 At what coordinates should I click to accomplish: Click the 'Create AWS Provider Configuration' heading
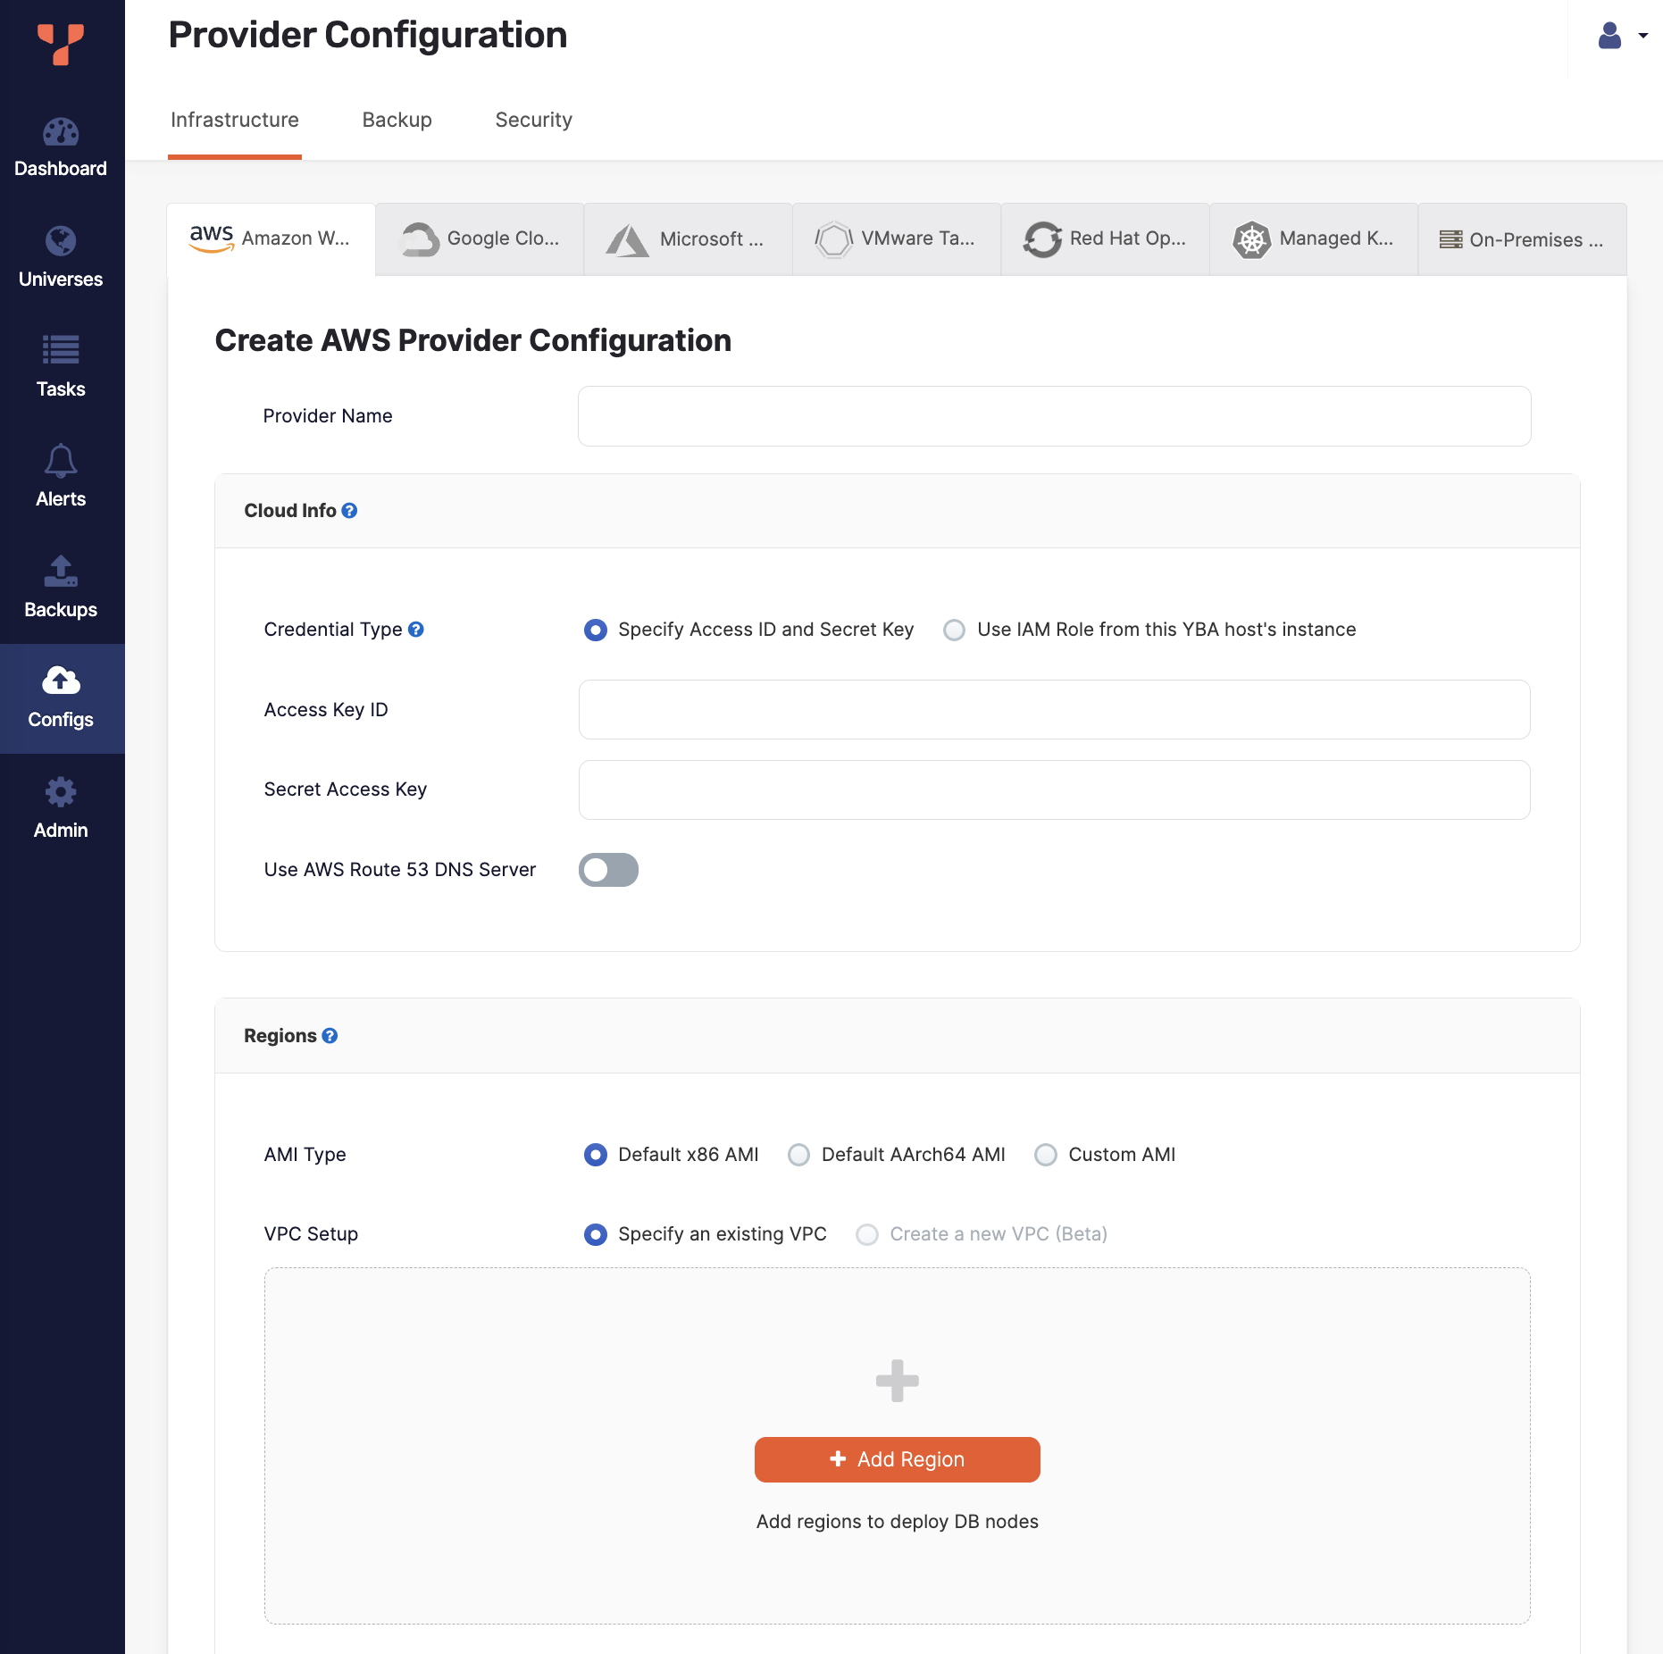[473, 340]
